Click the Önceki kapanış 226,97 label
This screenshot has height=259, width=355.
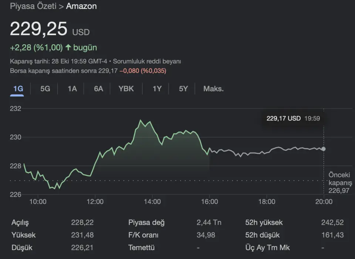click(338, 183)
